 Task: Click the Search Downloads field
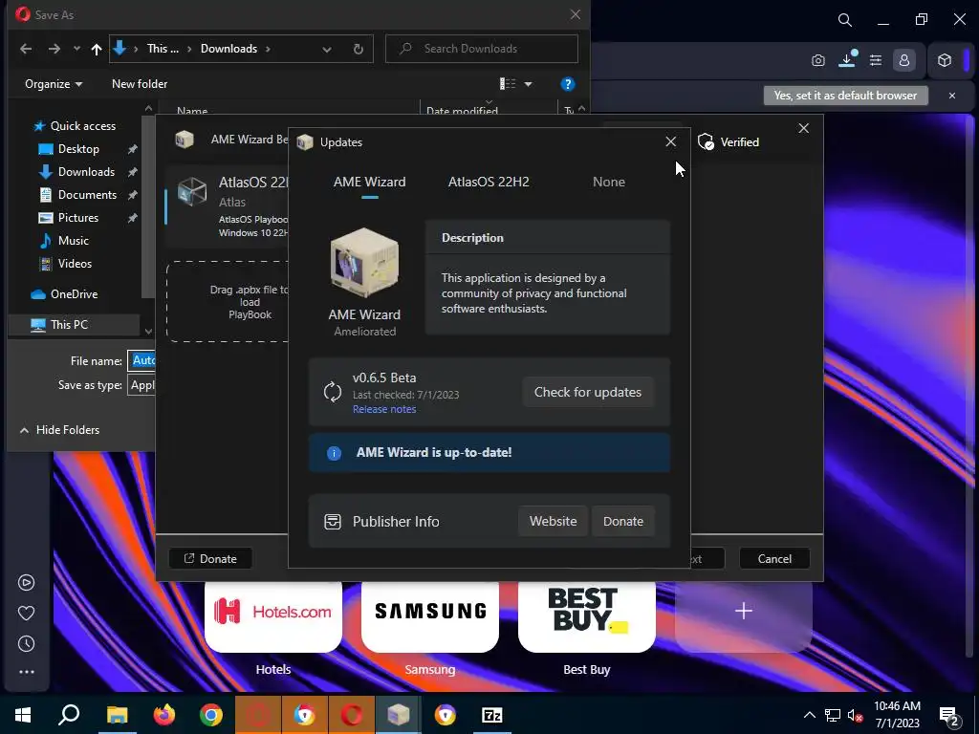pos(482,49)
